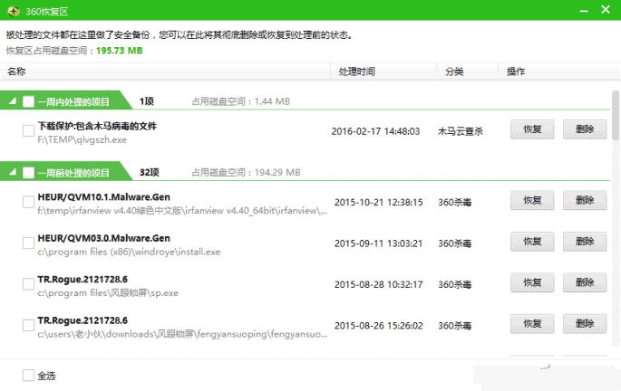Click the 360 shield icon in title bar
621x391 pixels.
pos(12,11)
